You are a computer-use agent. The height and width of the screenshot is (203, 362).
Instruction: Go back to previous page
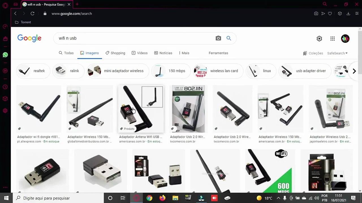(x=15, y=14)
